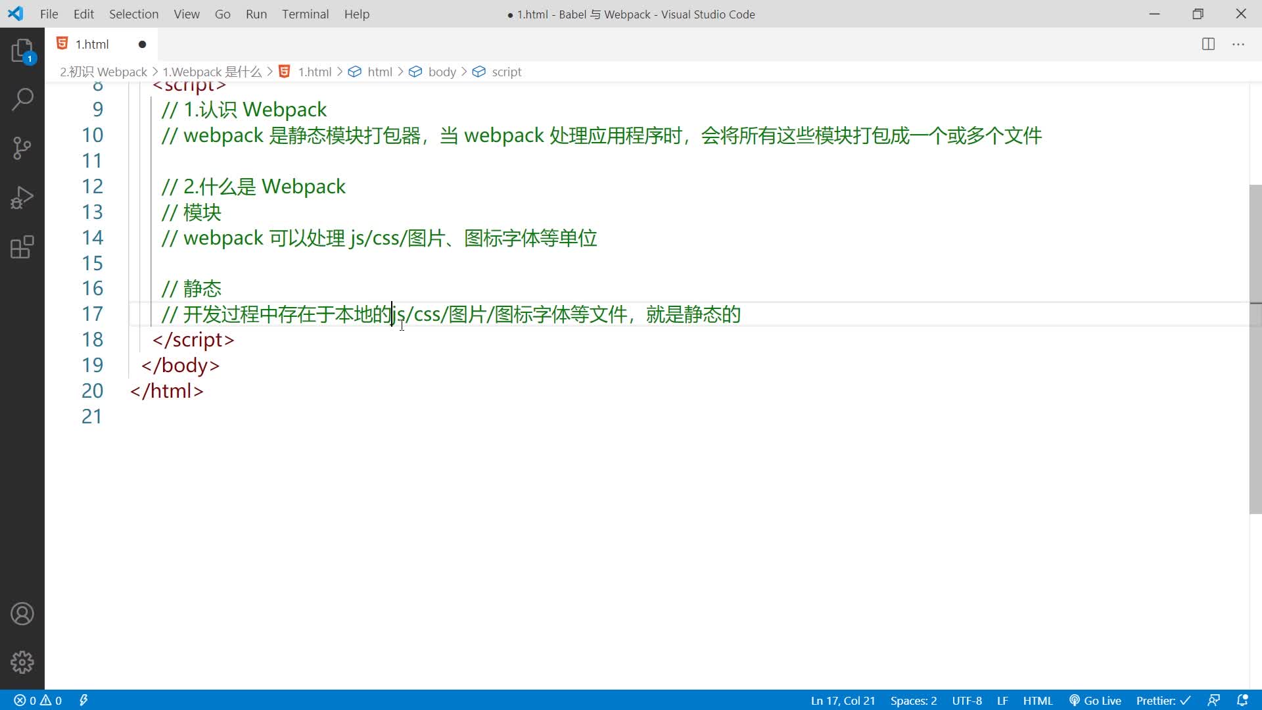Toggle Go Live server in status bar
The width and height of the screenshot is (1262, 710).
tap(1095, 700)
